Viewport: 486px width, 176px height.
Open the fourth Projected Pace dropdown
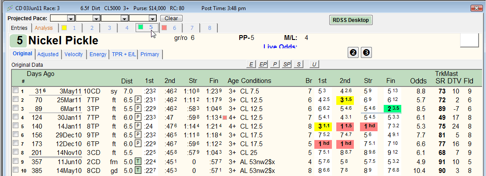[152, 18]
